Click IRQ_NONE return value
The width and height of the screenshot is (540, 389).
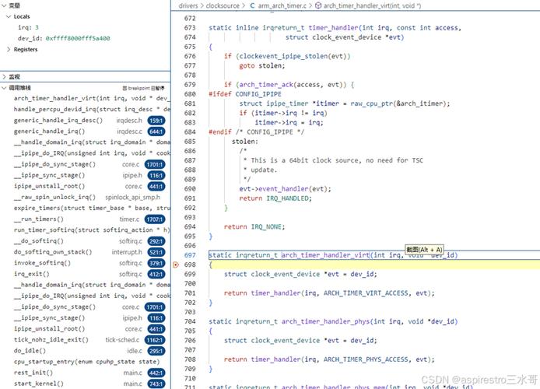[266, 227]
